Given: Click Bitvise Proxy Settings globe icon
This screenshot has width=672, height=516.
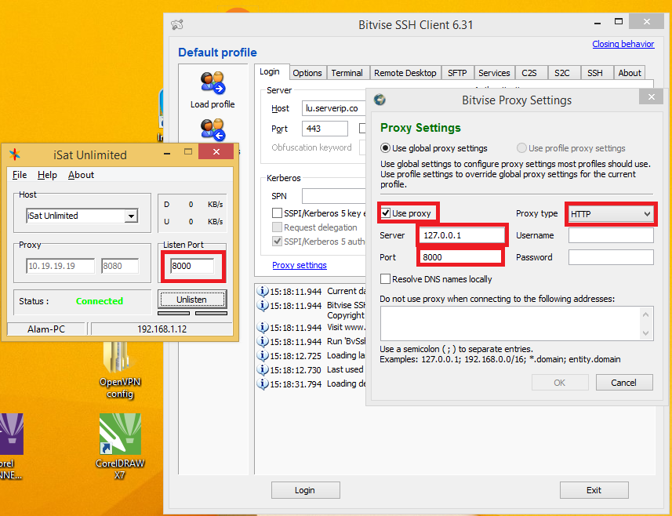Looking at the screenshot, I should [380, 100].
